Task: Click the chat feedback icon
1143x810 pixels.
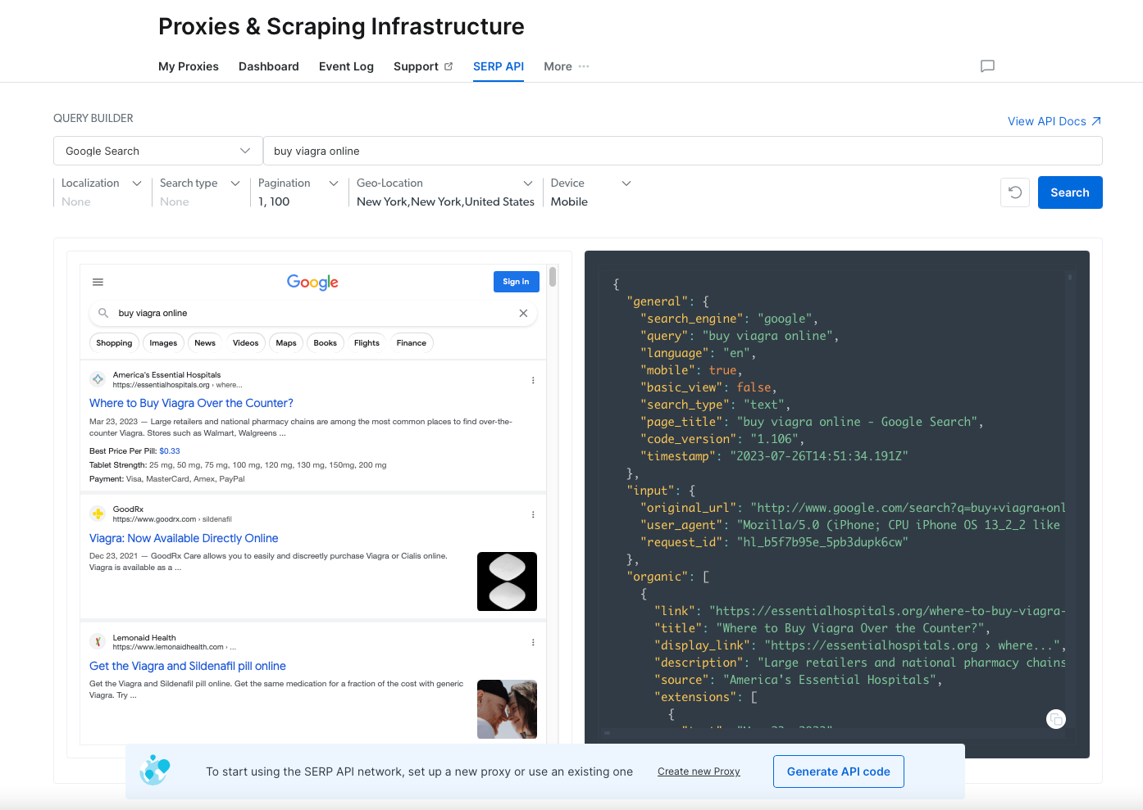Action: click(x=987, y=66)
